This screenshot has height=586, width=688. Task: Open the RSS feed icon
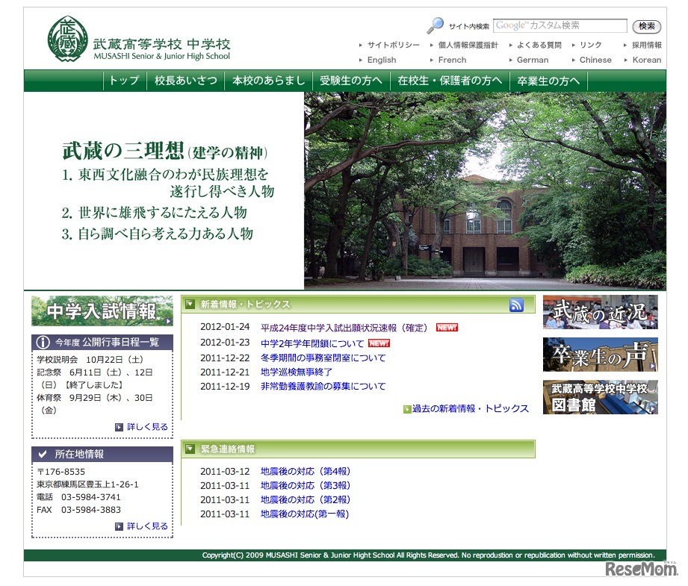tap(516, 305)
